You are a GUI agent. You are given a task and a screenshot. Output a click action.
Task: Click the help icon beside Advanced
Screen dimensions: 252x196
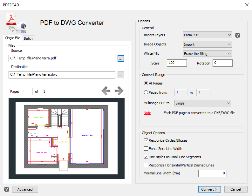[x=7, y=189]
